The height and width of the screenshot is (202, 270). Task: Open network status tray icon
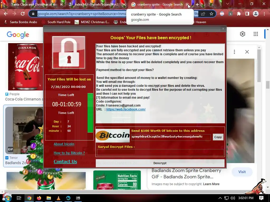click(226, 198)
